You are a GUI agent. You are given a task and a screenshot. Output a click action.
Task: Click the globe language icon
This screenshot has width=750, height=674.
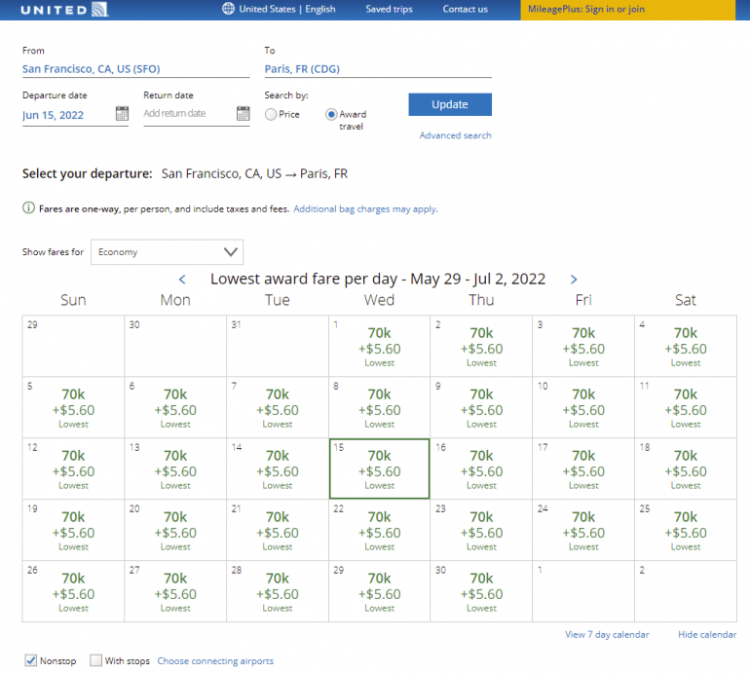point(229,9)
